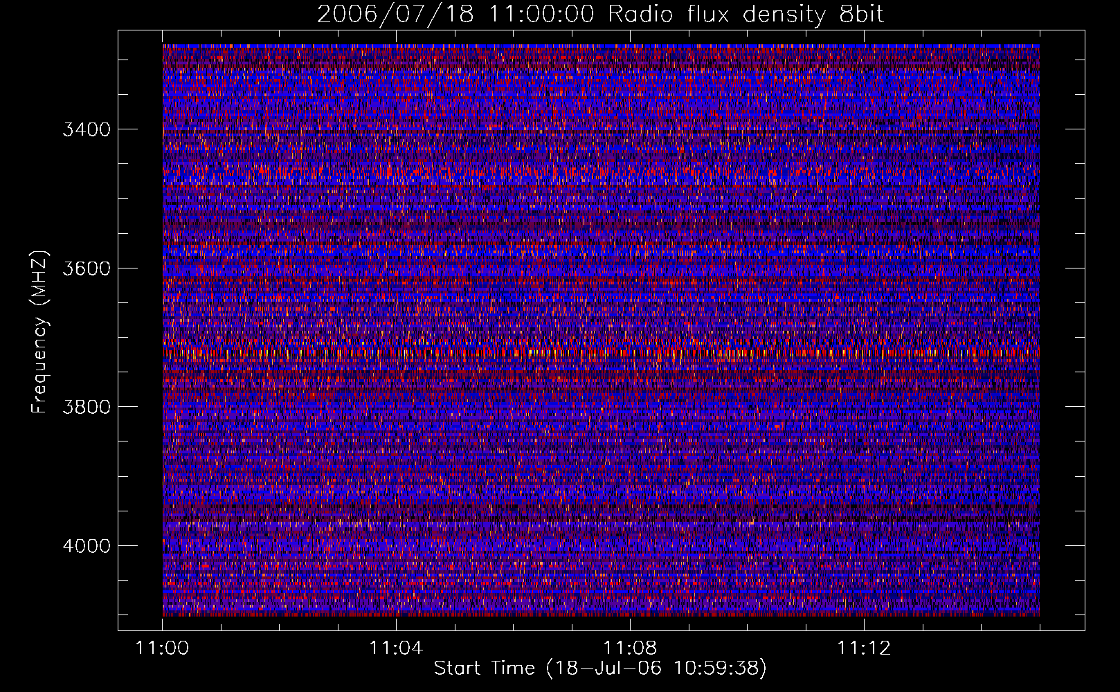Click the bright yellow-red emission band near 3720 MHz
The height and width of the screenshot is (692, 1120).
(601, 354)
